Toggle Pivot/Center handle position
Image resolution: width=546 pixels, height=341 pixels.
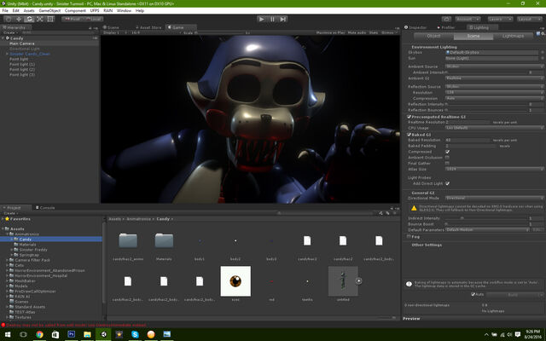pyautogui.click(x=72, y=19)
